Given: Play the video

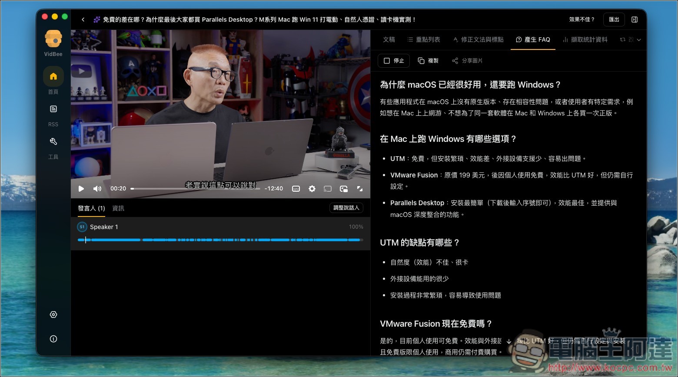Looking at the screenshot, I should tap(81, 189).
